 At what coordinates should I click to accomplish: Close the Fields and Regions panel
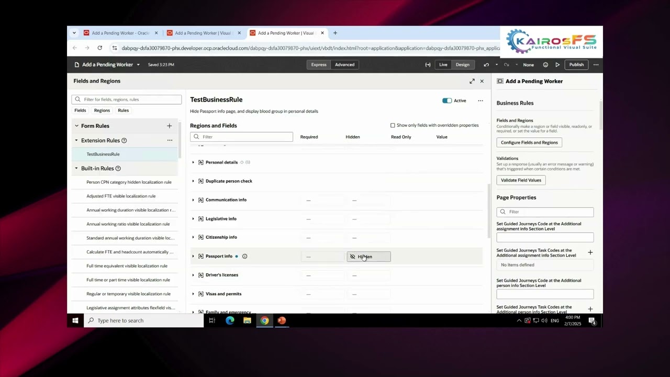[x=482, y=81]
